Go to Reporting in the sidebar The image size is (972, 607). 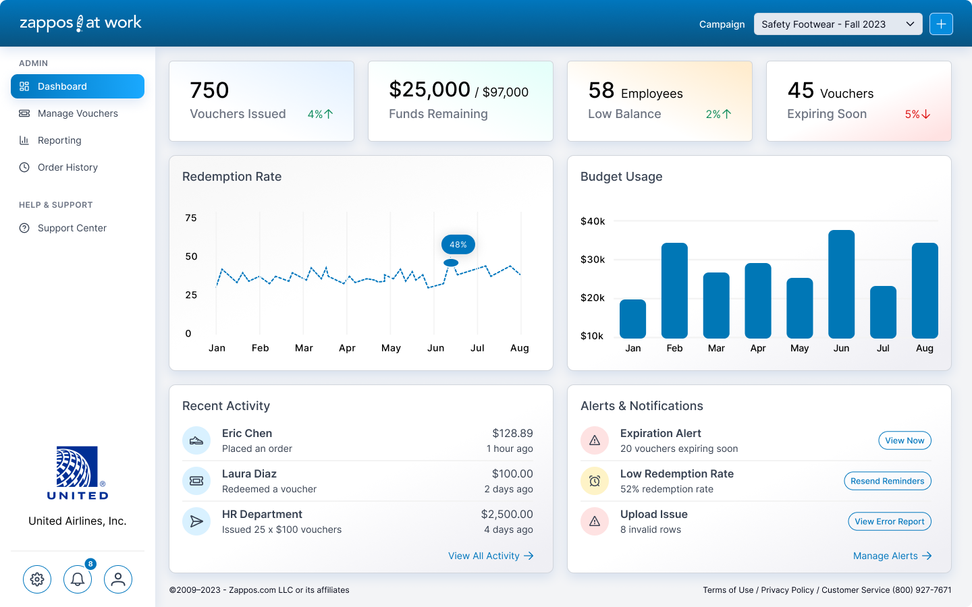(x=59, y=140)
